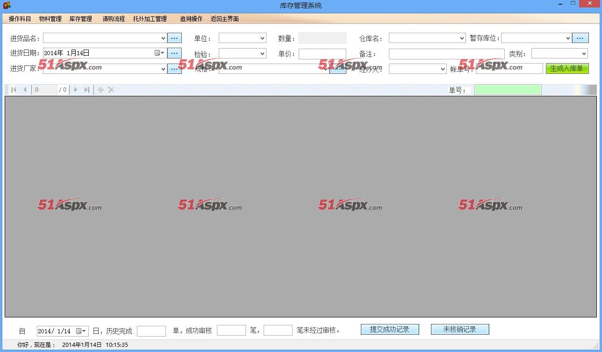Click the green 单号 field
Screen dimensions: 602x352
(508, 90)
